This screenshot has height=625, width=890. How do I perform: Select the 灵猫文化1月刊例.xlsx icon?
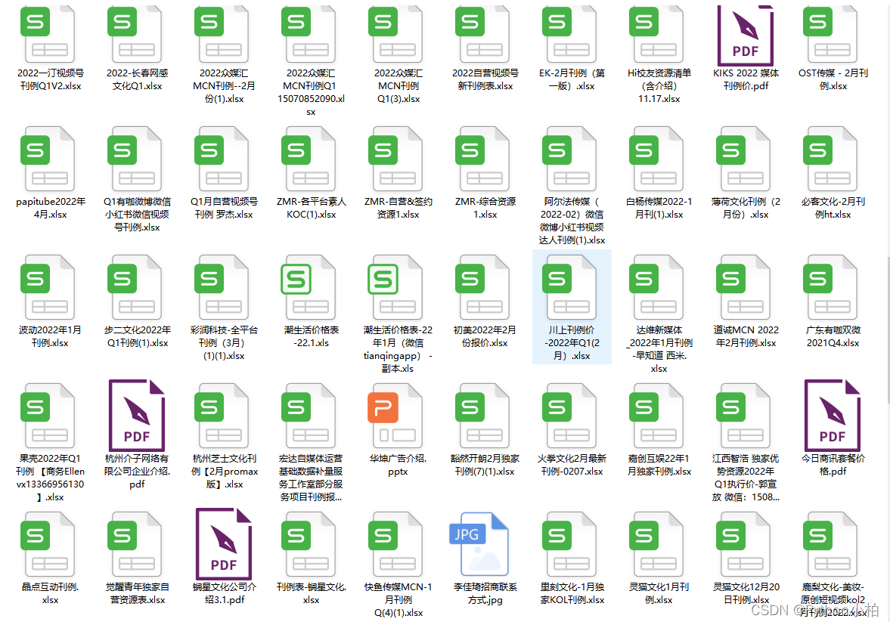tap(656, 544)
